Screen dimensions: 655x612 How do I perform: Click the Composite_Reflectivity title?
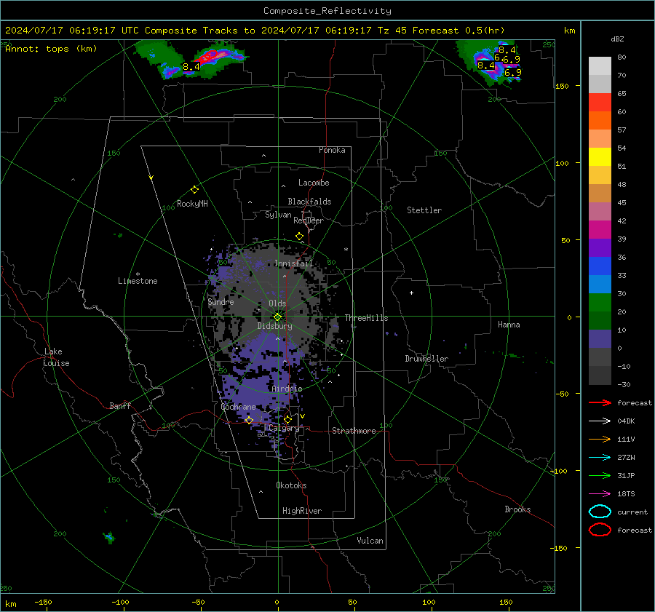(327, 11)
